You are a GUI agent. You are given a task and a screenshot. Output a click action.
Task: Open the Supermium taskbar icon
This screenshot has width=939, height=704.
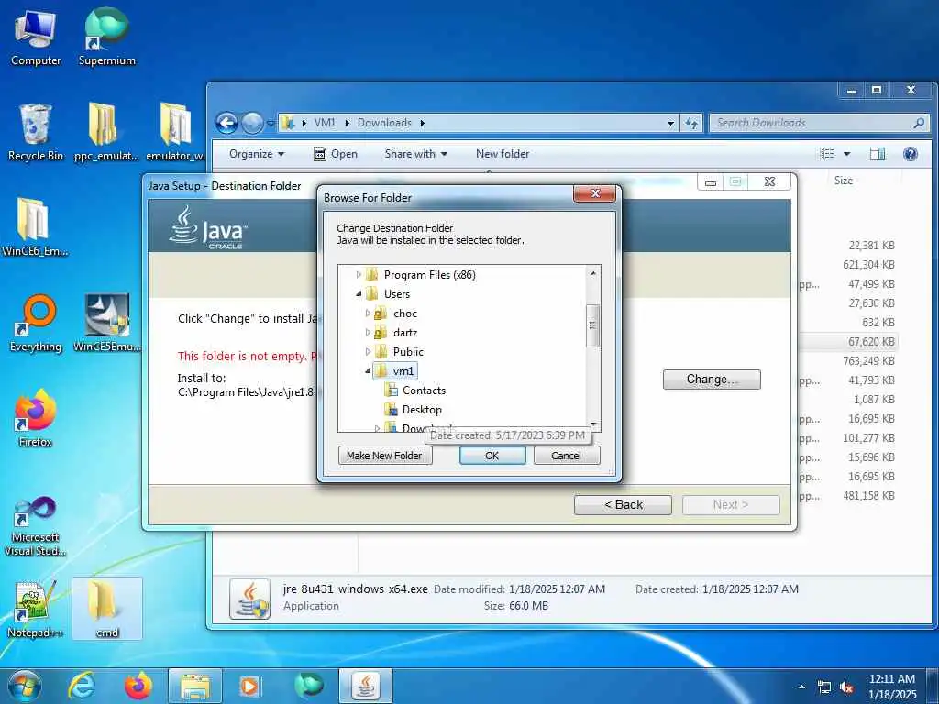(x=308, y=686)
